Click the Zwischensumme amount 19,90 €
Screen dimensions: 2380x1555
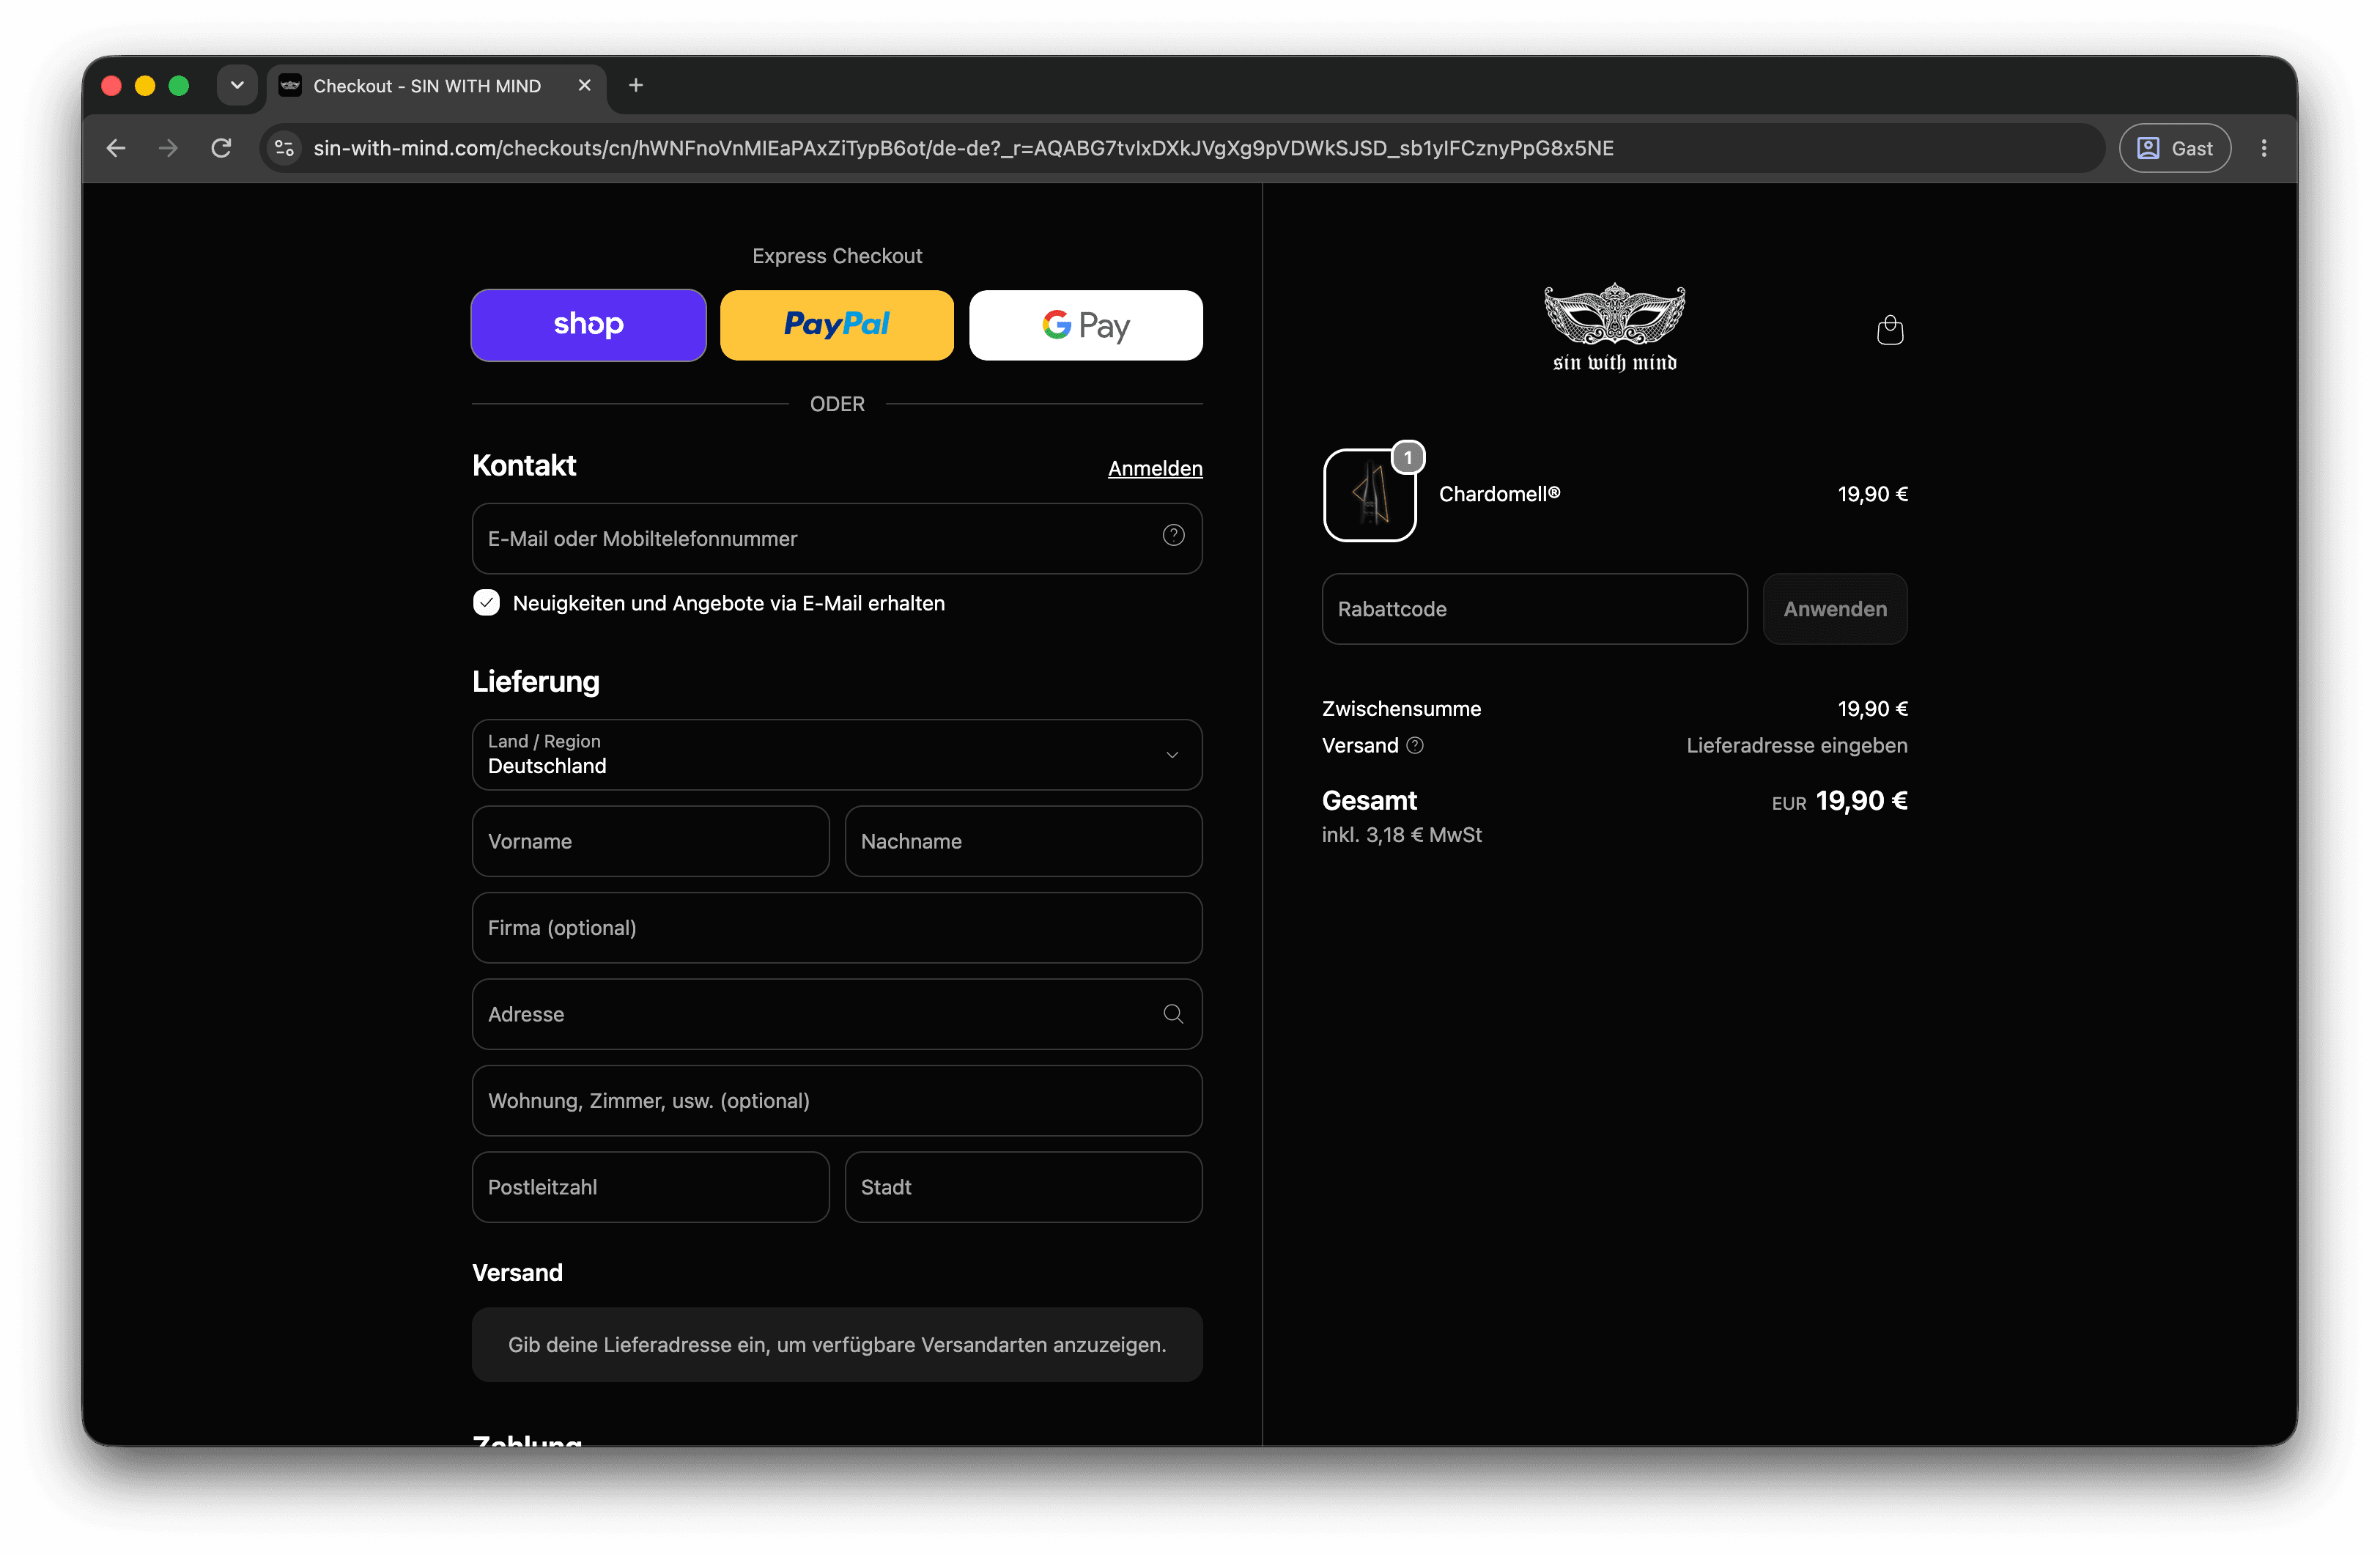[1872, 709]
